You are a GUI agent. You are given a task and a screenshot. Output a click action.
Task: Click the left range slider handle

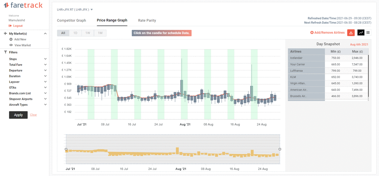coord(66,149)
